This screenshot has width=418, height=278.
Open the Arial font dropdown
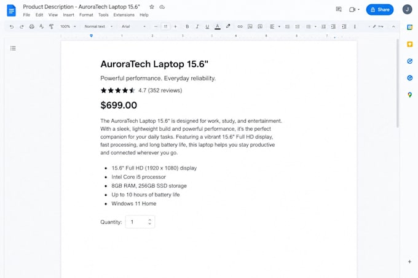click(133, 26)
